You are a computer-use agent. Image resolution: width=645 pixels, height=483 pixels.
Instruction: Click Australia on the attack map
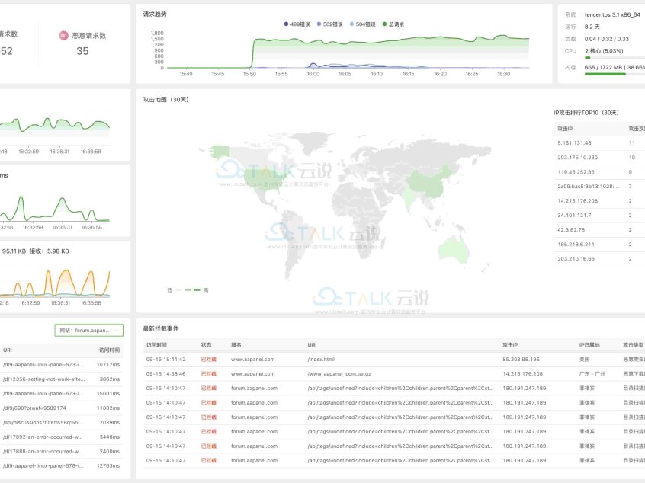click(x=454, y=248)
